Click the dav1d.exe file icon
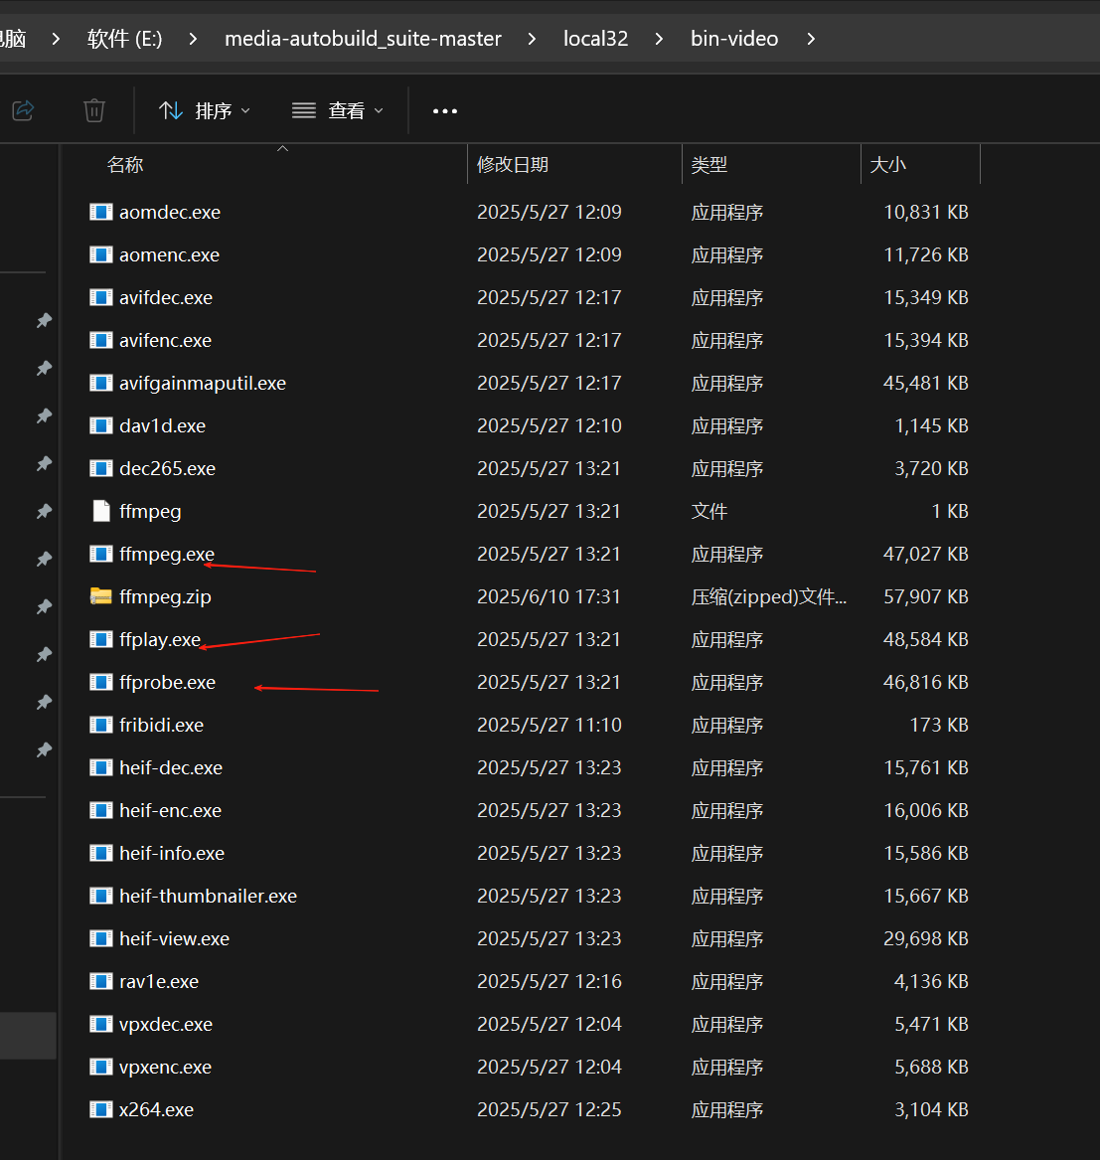1100x1160 pixels. 100,426
